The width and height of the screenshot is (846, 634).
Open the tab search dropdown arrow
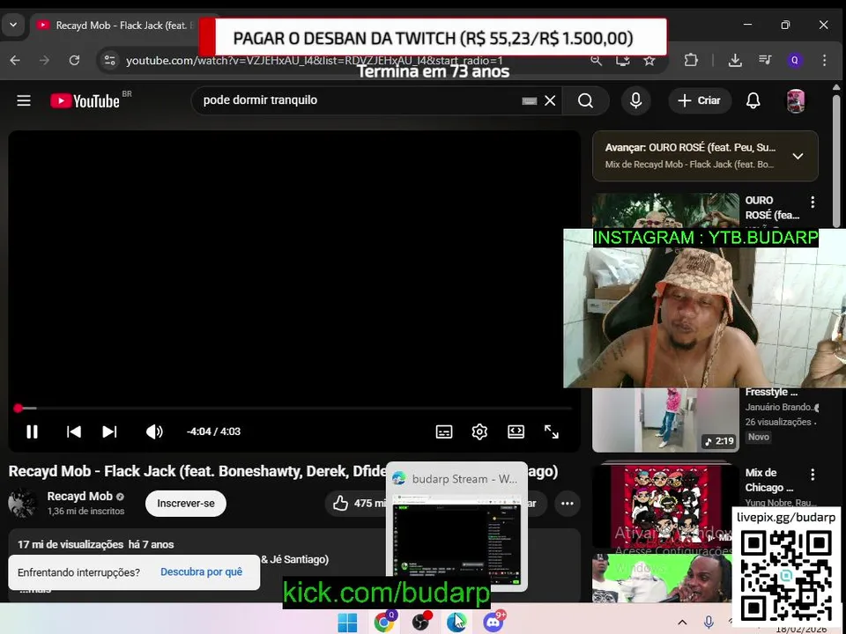[13, 25]
